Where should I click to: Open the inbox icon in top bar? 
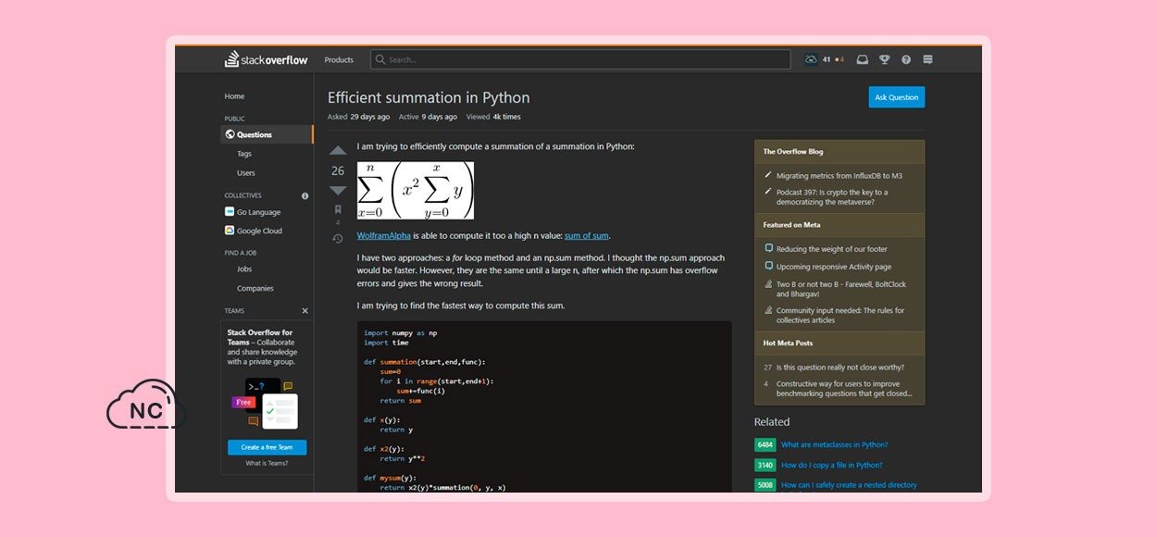(863, 60)
